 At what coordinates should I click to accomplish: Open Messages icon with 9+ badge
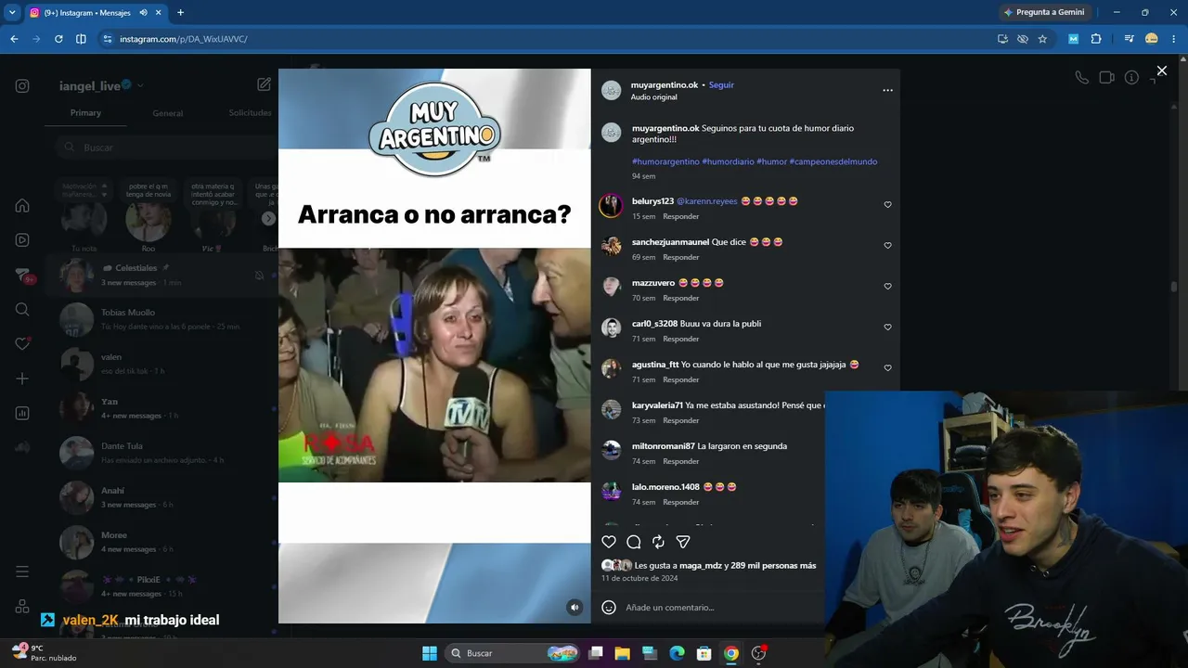point(24,275)
